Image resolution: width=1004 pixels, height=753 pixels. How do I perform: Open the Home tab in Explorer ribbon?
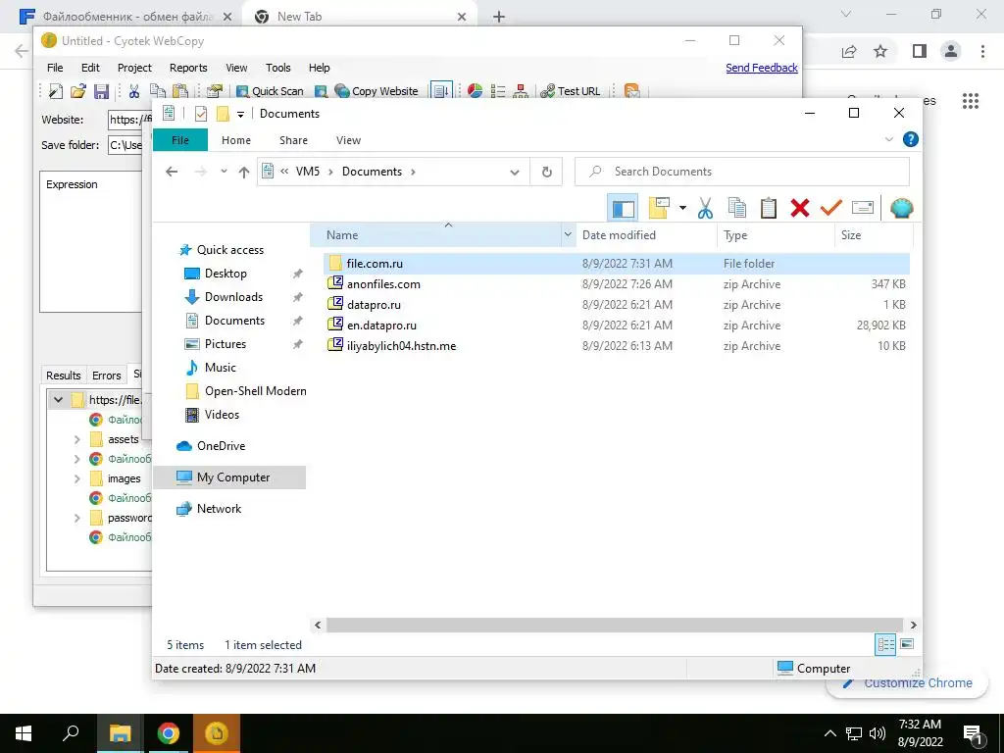point(236,139)
